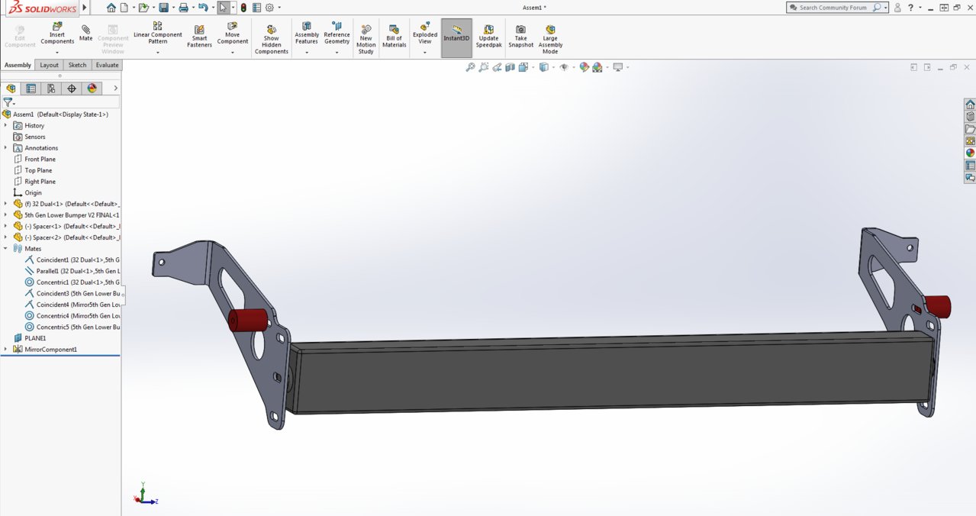
Task: Create a New document
Action: pyautogui.click(x=124, y=8)
